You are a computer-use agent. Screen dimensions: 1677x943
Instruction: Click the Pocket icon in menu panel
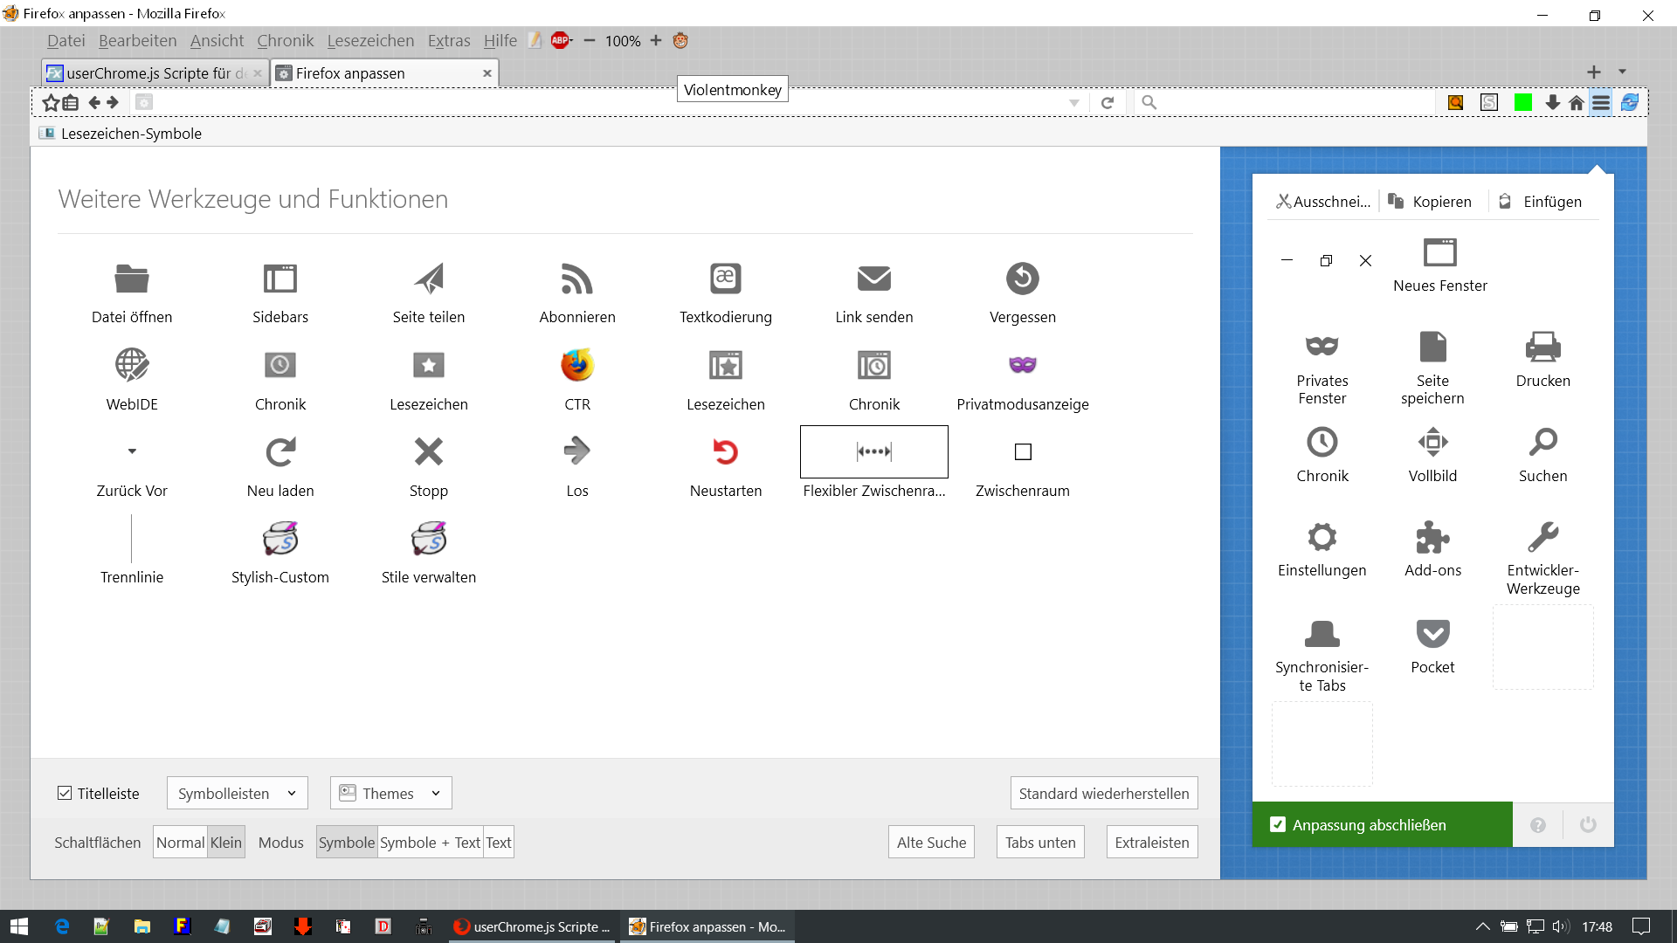point(1432,633)
